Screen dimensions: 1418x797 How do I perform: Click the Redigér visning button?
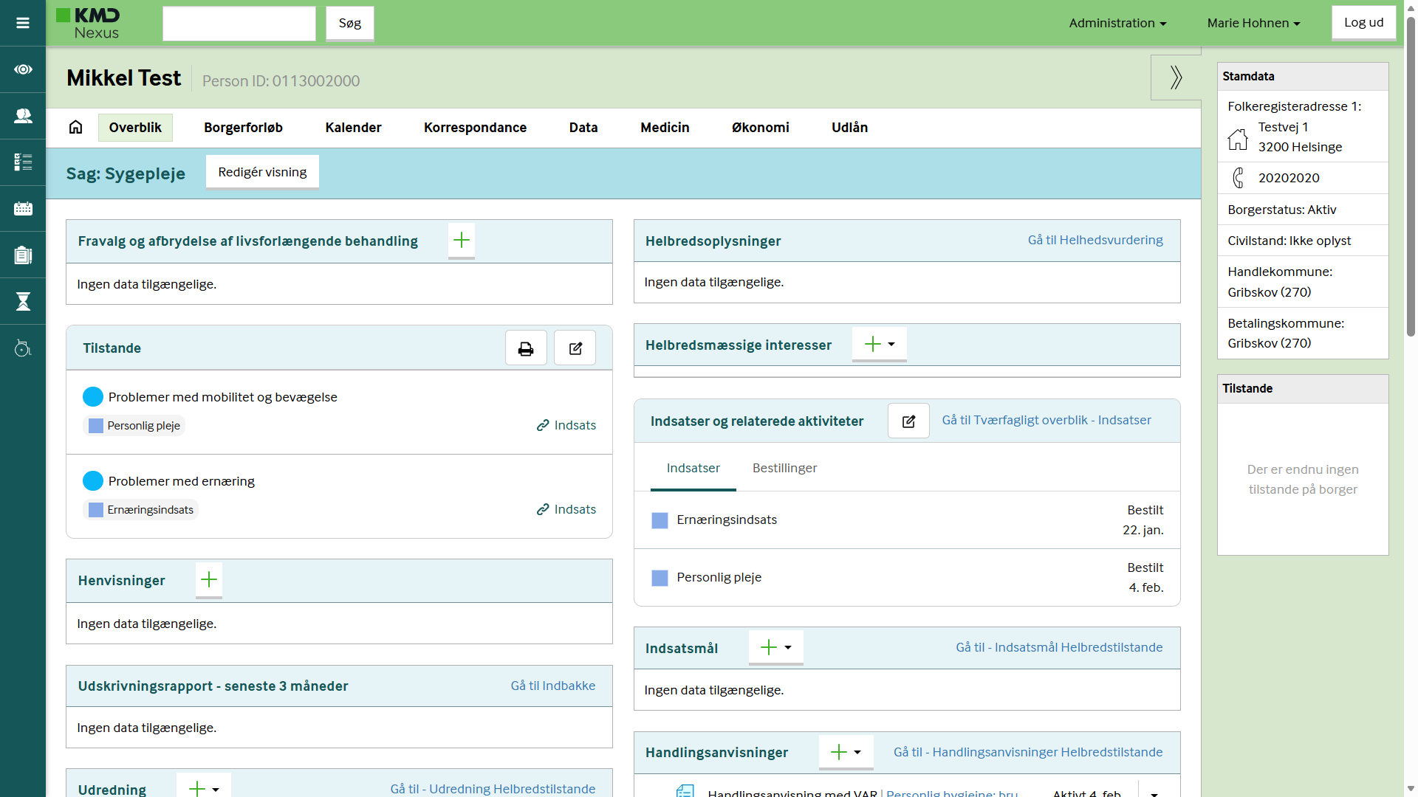262,172
